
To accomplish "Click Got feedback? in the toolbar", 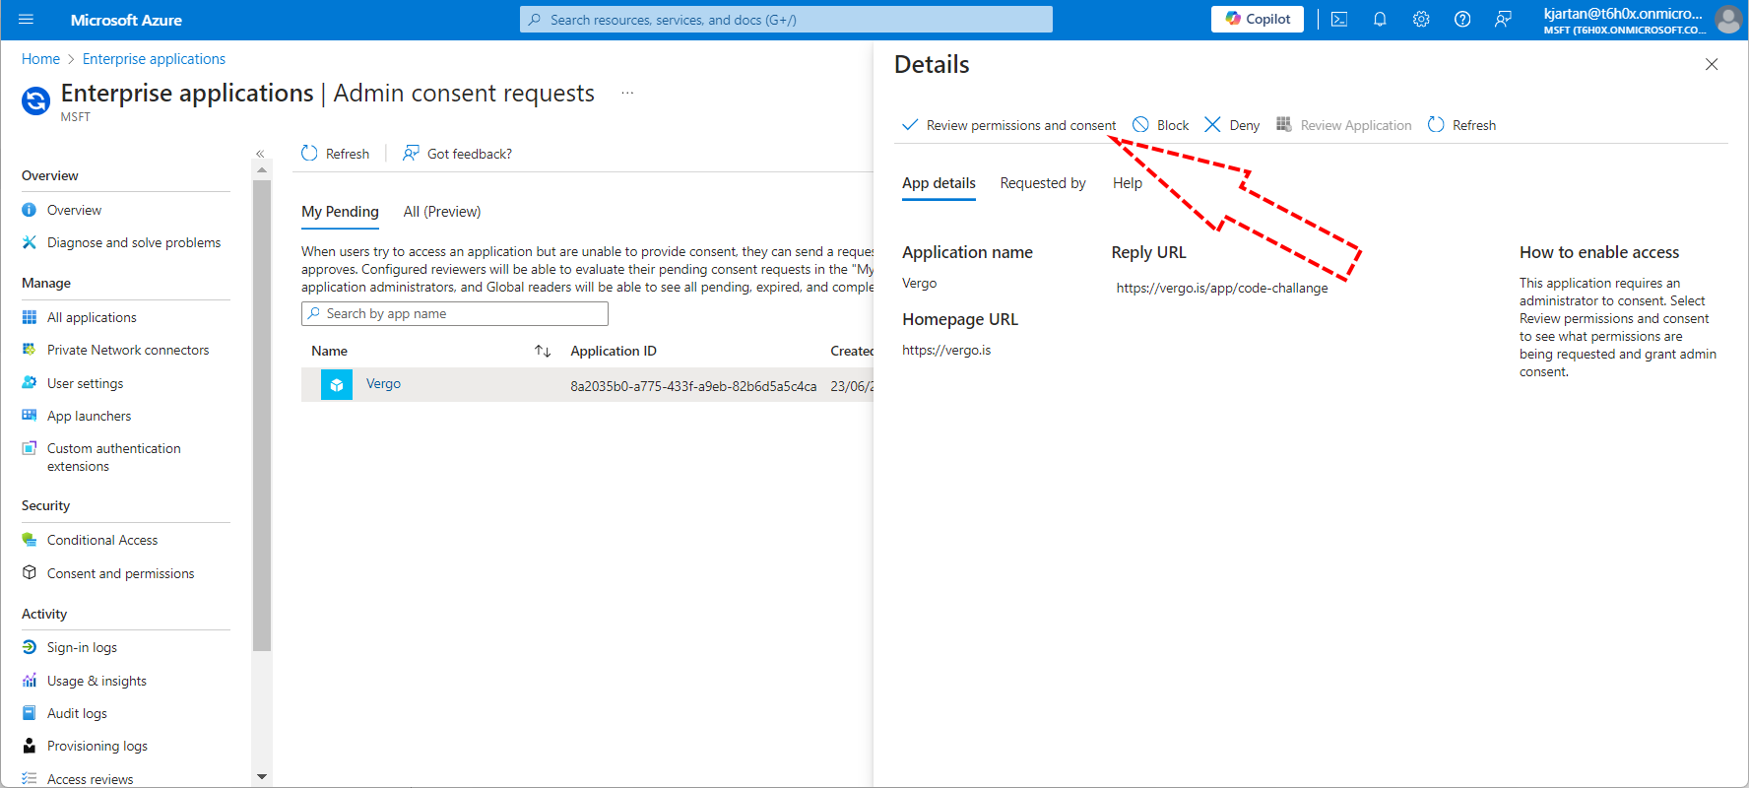I will click(457, 154).
